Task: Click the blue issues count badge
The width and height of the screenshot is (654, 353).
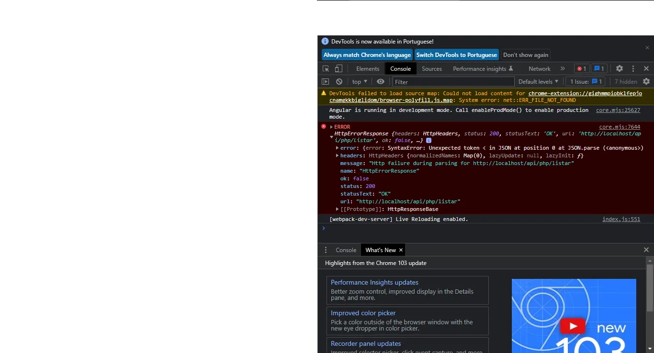Action: click(x=599, y=69)
